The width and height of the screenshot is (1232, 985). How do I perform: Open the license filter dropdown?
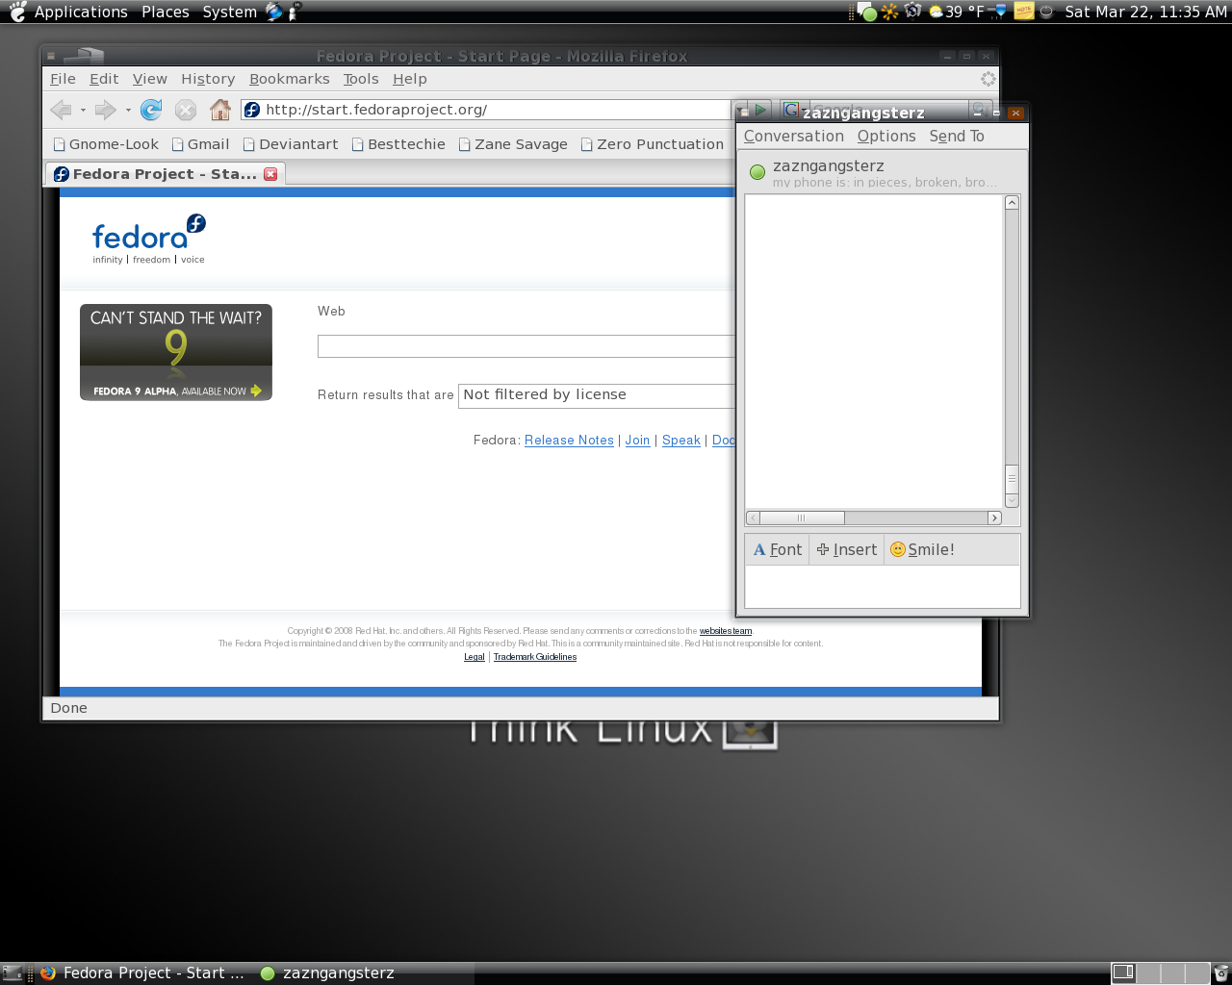pyautogui.click(x=598, y=395)
